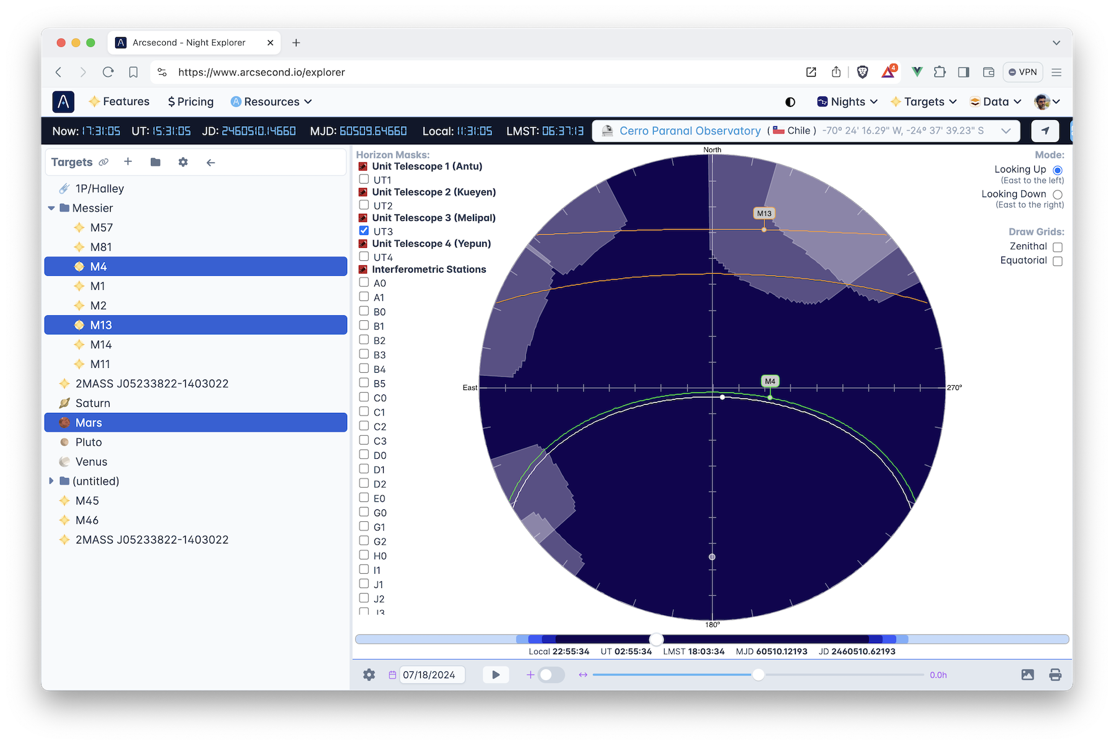Collapse the Messier folder
Screen dimensions: 1114x745
[x=51, y=208]
